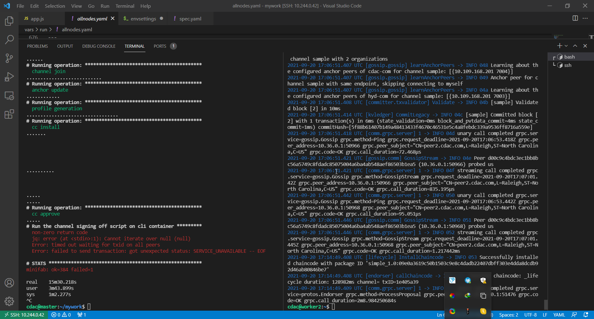Open the Manage gear settings icon
The image size is (594, 319).
pyautogui.click(x=9, y=301)
